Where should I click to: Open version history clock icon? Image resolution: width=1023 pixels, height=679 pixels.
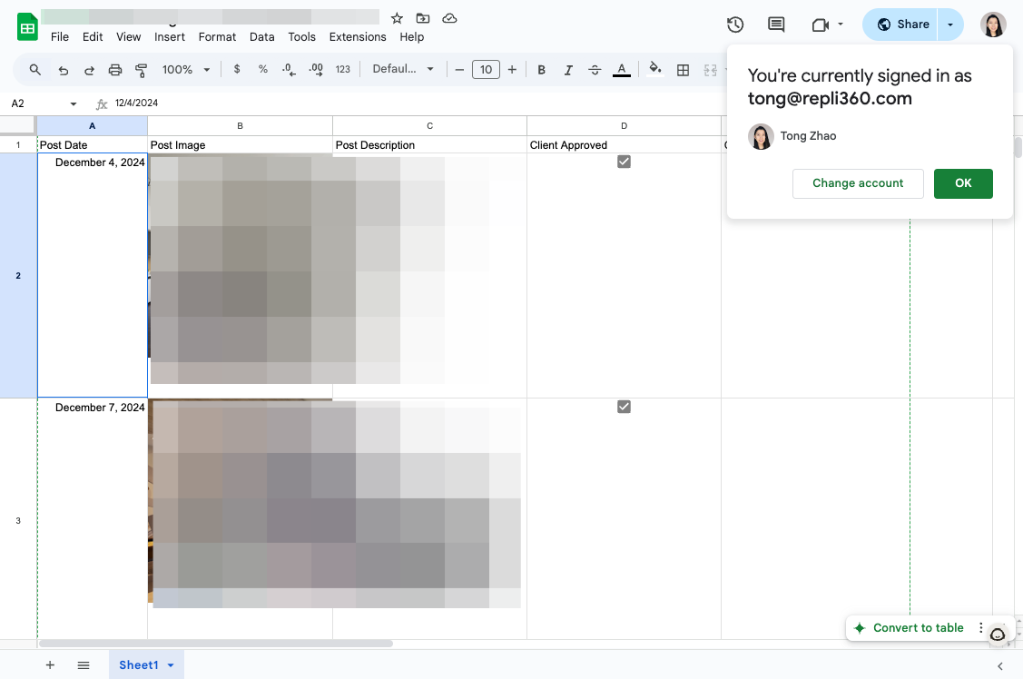point(735,25)
